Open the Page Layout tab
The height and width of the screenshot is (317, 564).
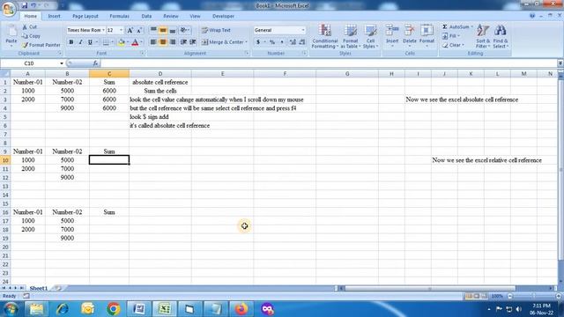85,16
